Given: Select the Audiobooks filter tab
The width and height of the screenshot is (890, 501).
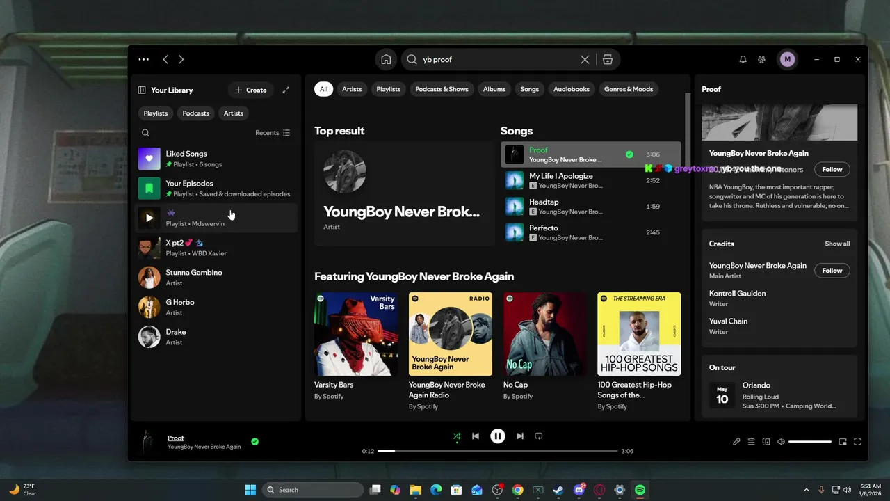Looking at the screenshot, I should click(572, 89).
